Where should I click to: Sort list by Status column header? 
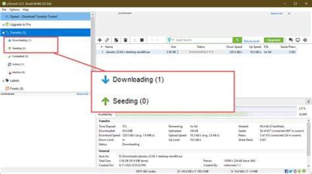201,47
